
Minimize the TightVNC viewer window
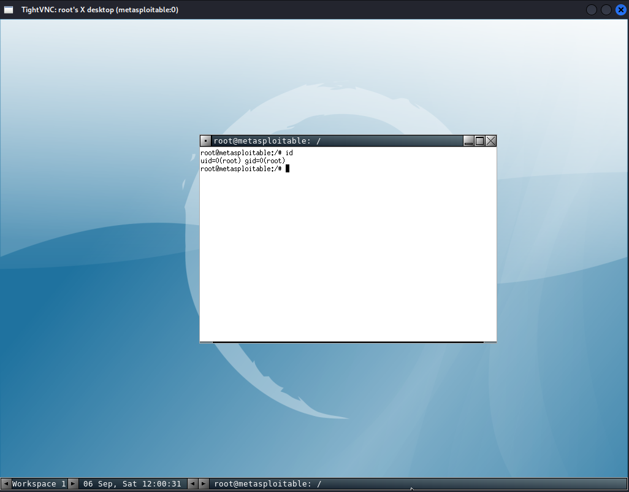592,10
